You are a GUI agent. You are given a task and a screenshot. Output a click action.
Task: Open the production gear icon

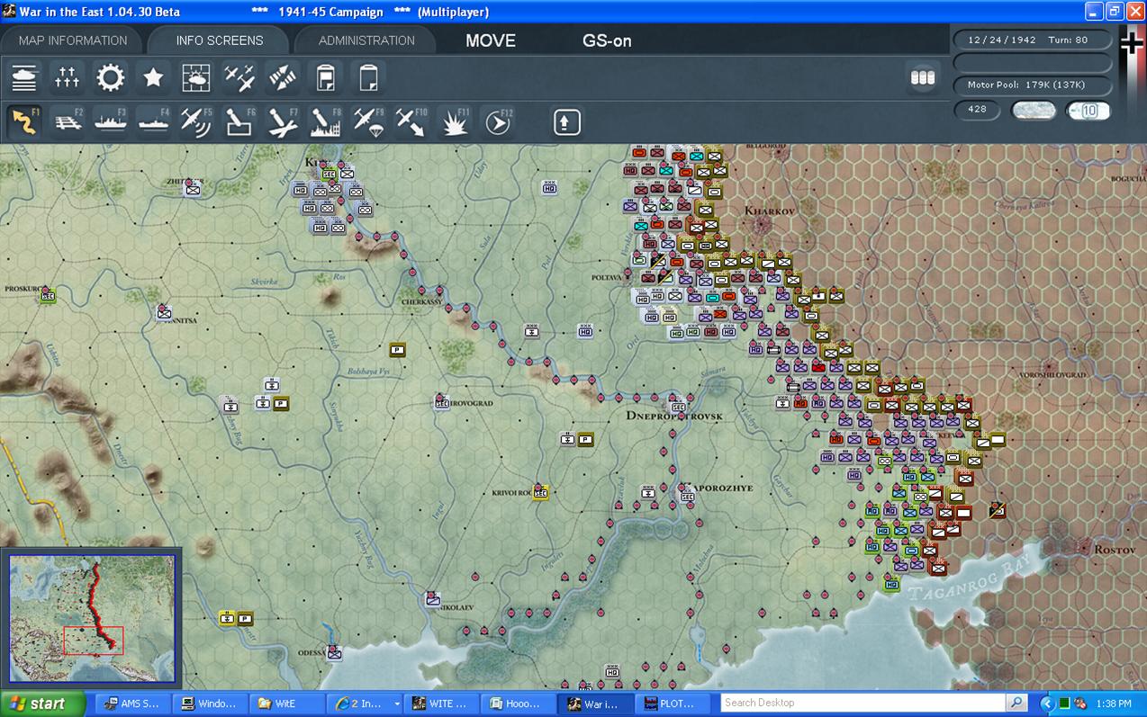[111, 78]
